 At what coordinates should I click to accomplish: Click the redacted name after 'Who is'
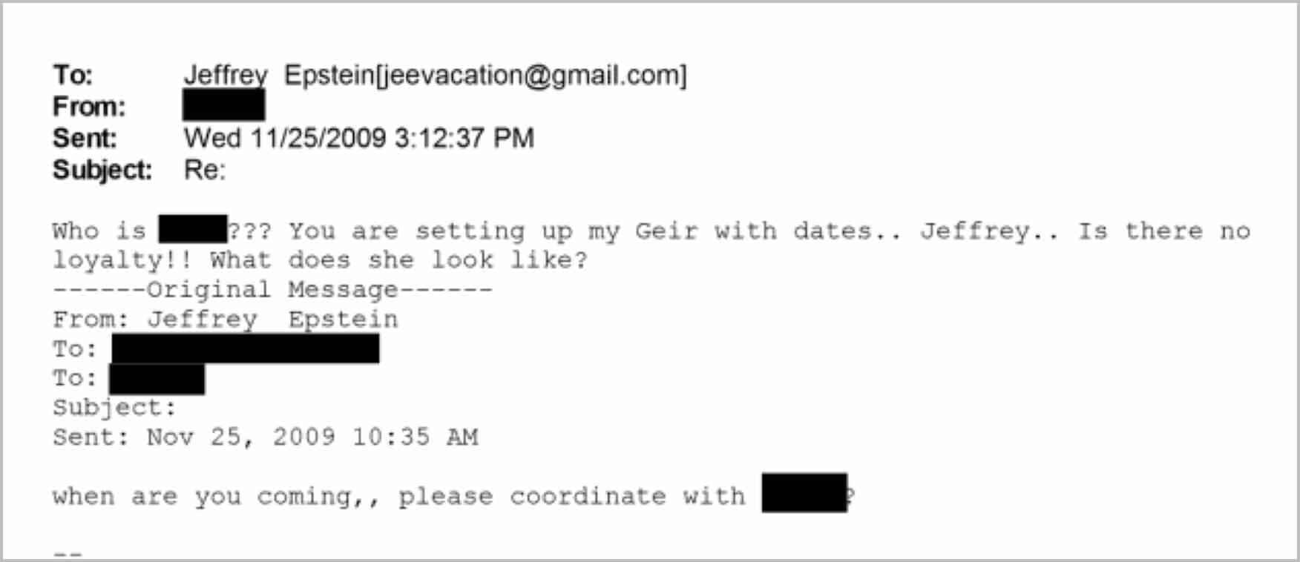(193, 230)
